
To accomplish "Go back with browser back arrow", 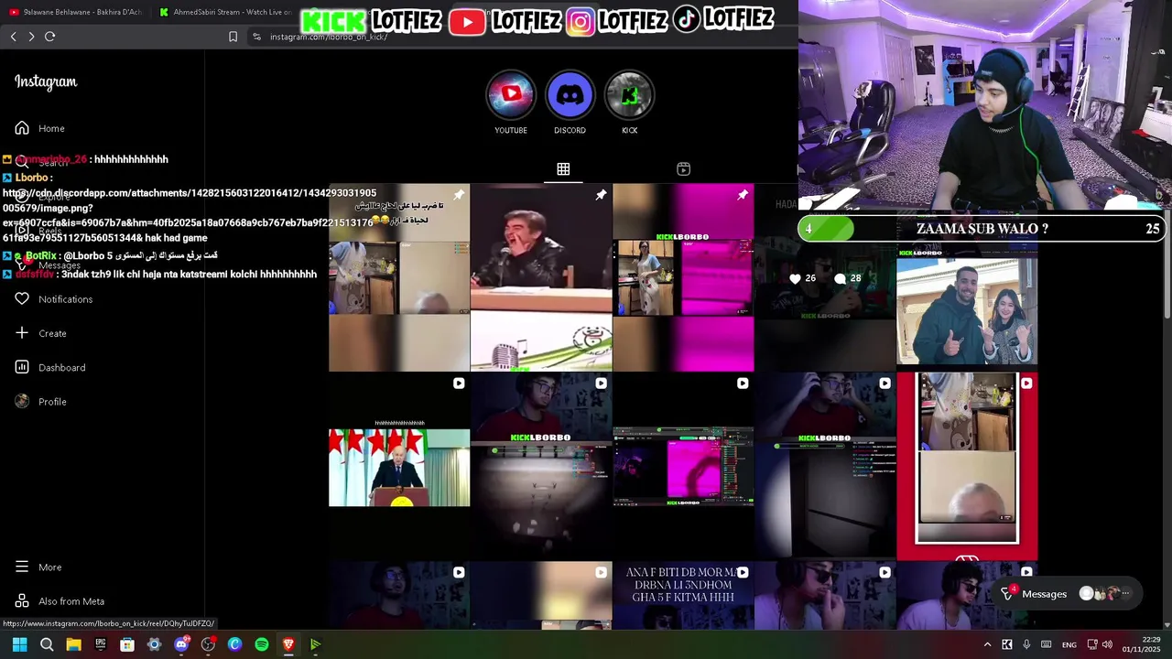I will pos(13,37).
